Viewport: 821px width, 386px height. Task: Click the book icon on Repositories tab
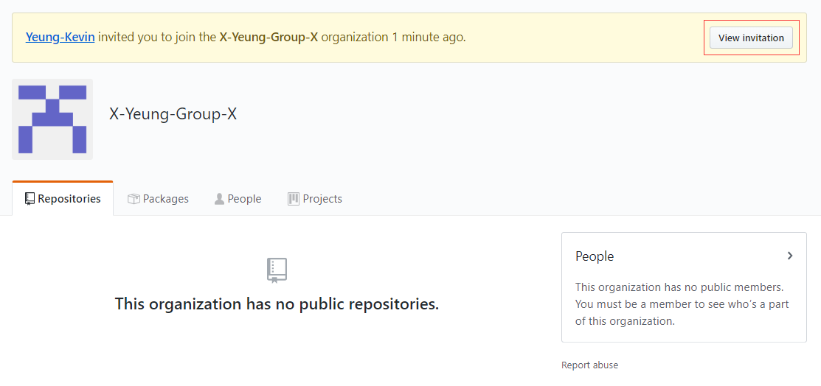tap(30, 199)
